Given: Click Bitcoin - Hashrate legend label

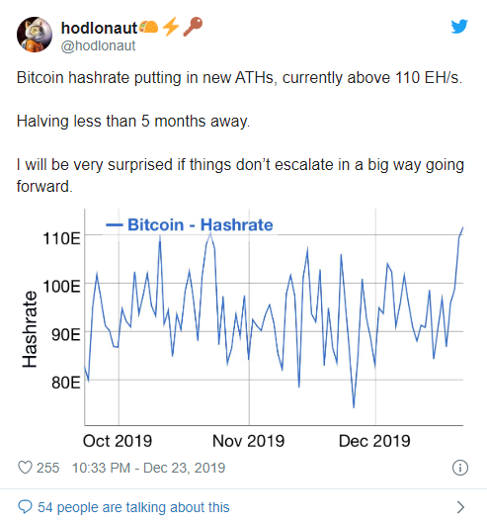Looking at the screenshot, I should coord(200,224).
